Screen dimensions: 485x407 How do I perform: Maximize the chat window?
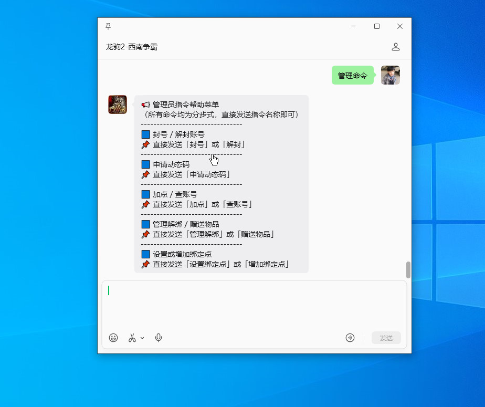[377, 26]
